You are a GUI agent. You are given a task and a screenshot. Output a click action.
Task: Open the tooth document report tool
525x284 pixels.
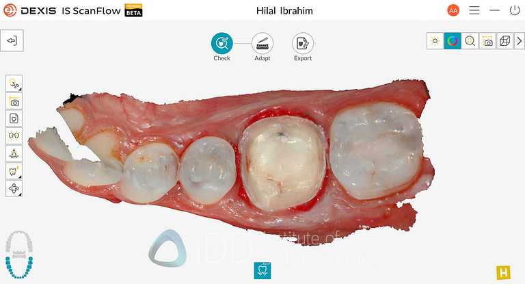(x=14, y=118)
